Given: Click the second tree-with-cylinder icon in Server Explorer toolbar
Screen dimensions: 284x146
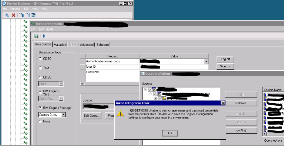Looking at the screenshot, I should 28,15.
